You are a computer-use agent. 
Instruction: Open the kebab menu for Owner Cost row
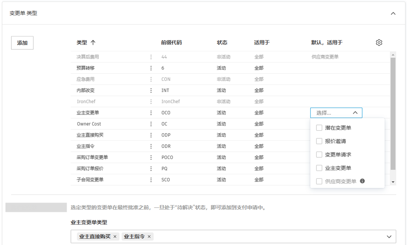click(x=150, y=124)
